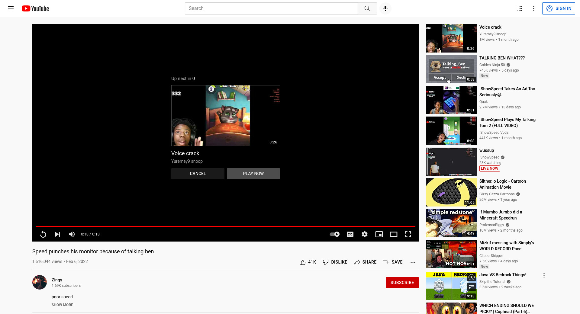Open Mizkif messing with Simply's video

click(507, 246)
